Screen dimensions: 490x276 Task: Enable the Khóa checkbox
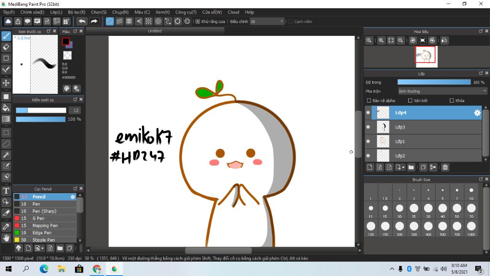452,101
